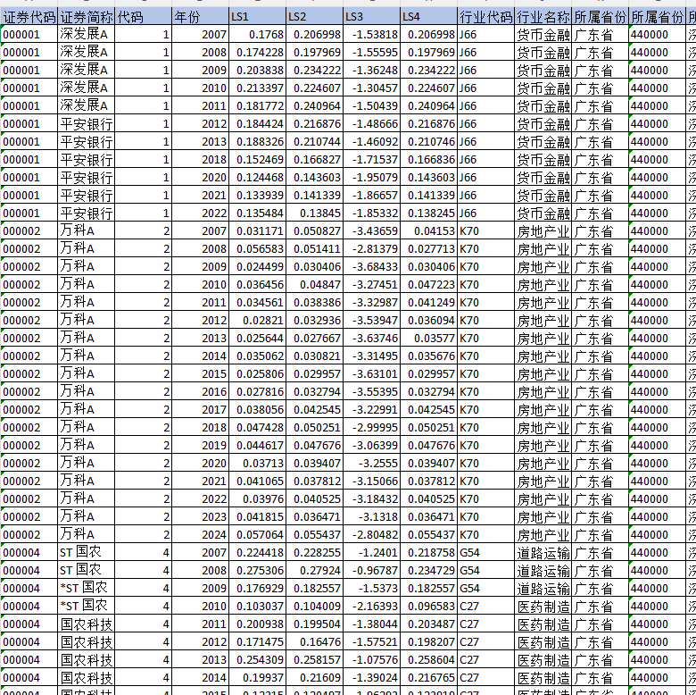Select the 证券简称 header cell
Screen dimensions: 696x695
86,17
